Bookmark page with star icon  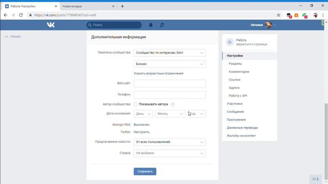click(278, 15)
